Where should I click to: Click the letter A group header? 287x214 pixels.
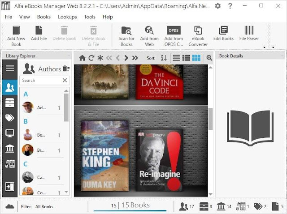[26, 94]
